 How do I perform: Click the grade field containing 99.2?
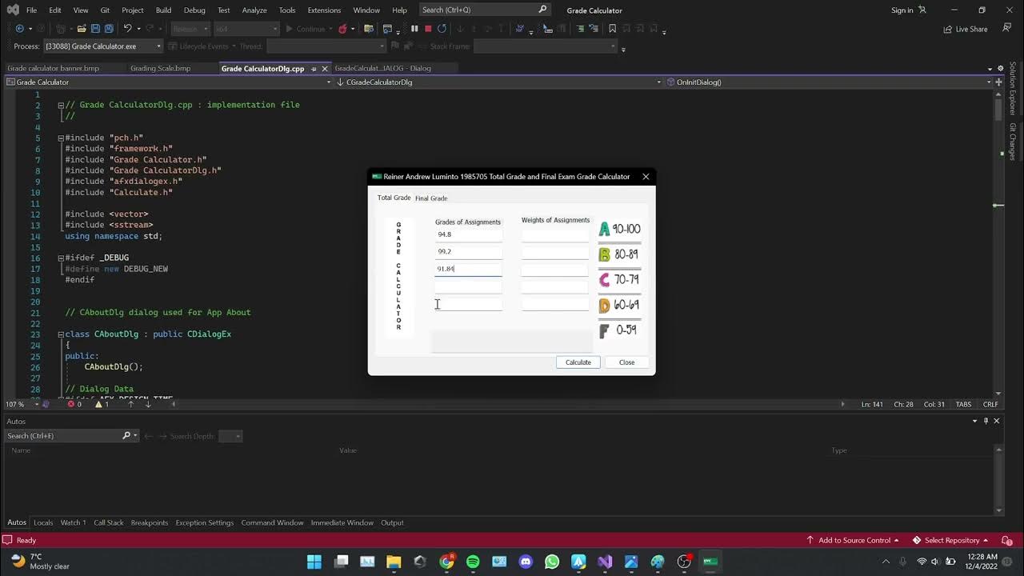[x=468, y=252]
